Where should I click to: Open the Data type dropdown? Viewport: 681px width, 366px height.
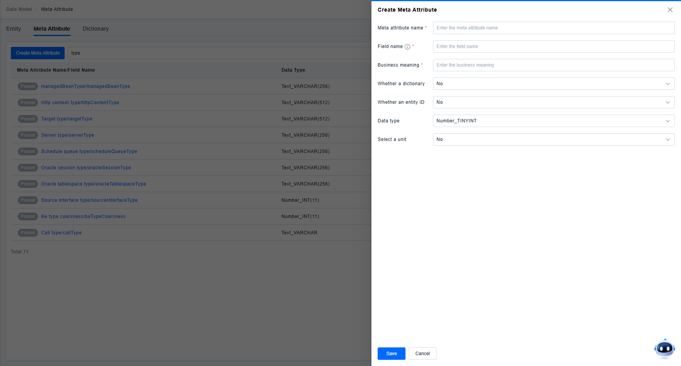coord(553,121)
